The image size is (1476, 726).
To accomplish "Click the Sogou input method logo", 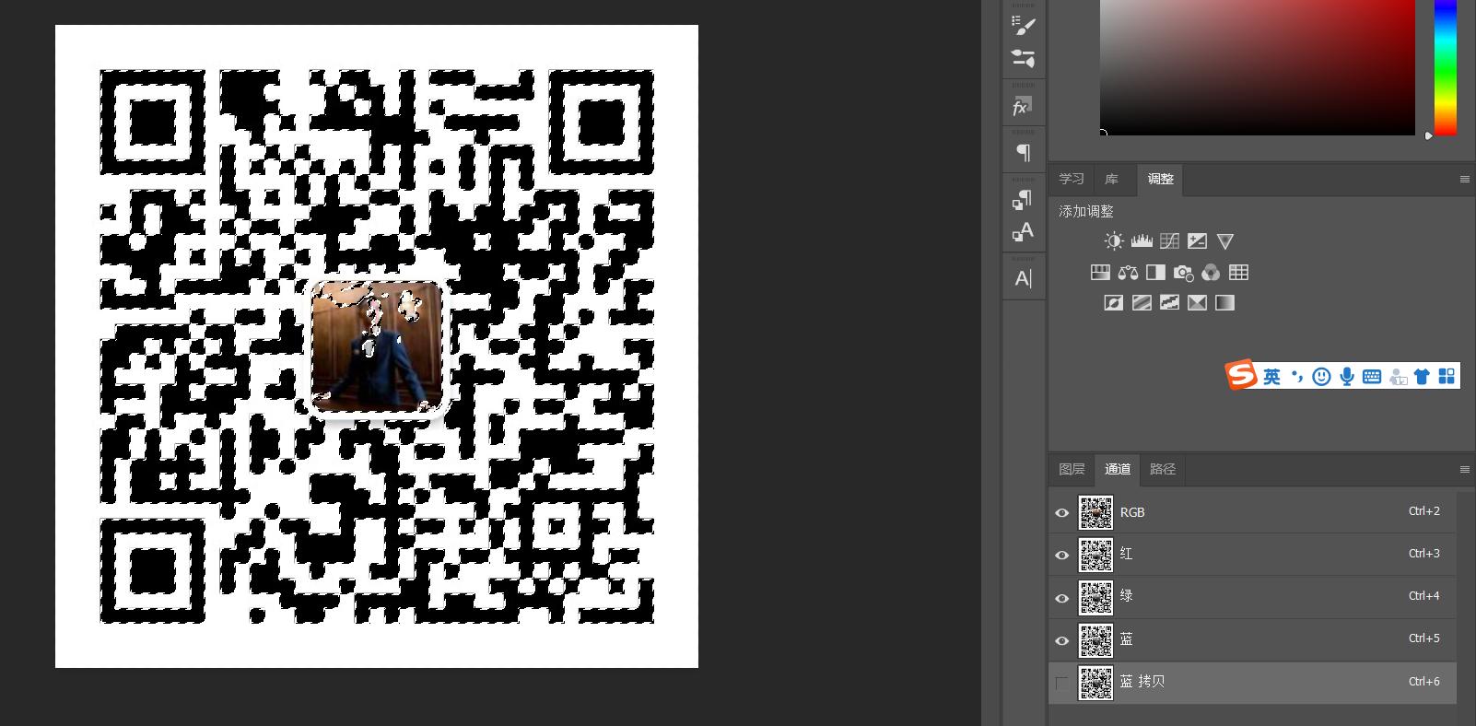I will (x=1241, y=375).
